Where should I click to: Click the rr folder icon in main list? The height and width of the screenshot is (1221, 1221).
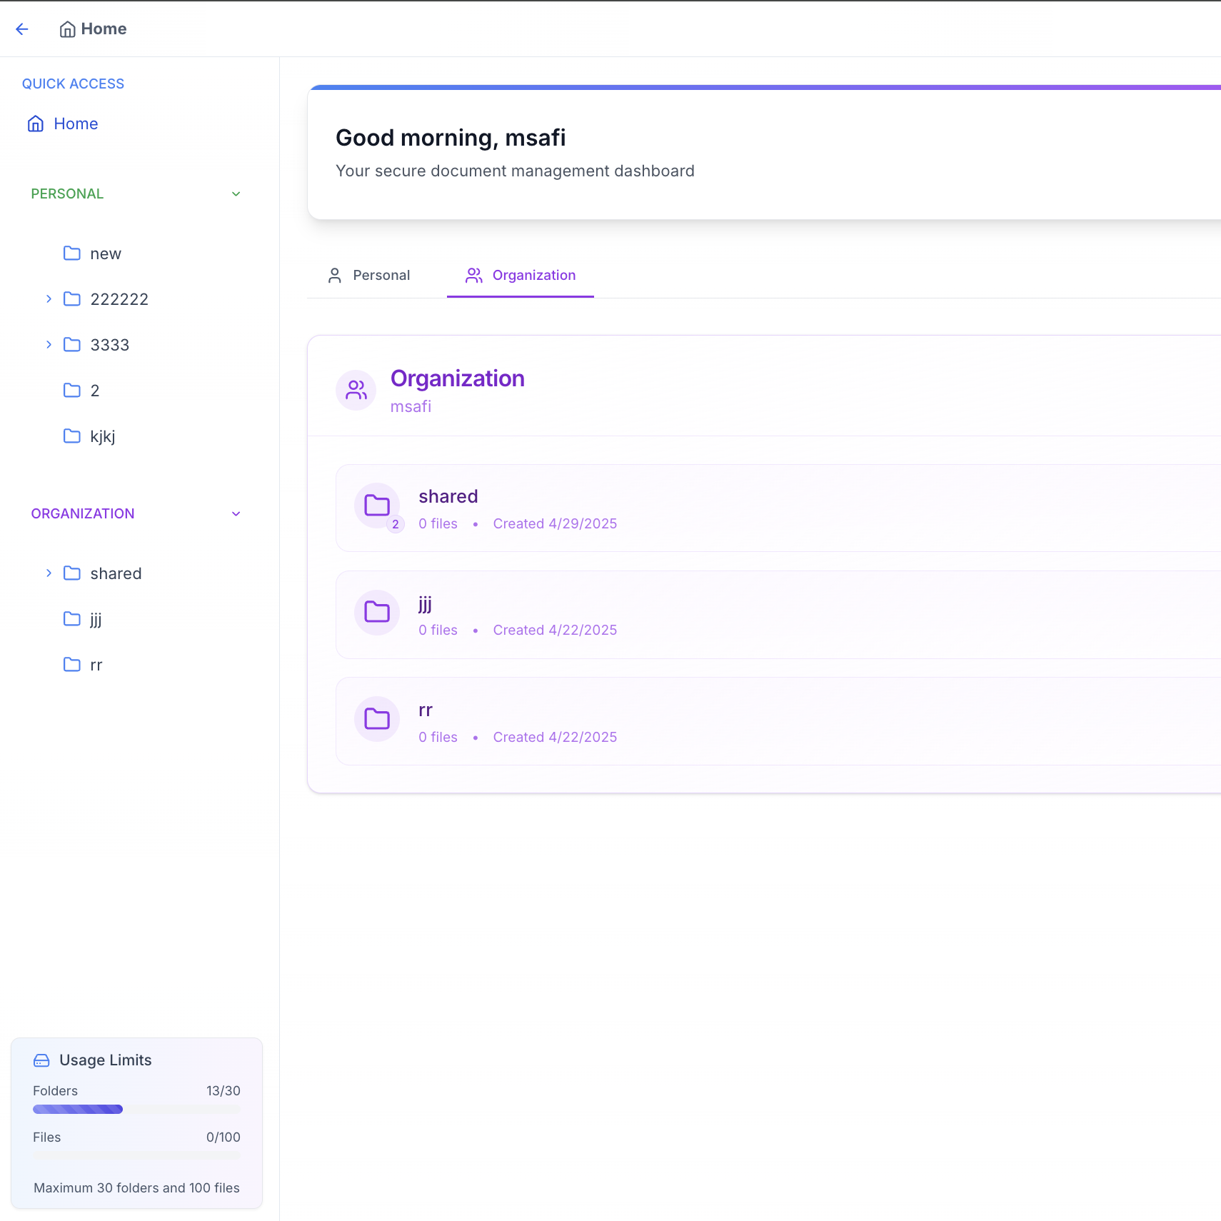377,719
